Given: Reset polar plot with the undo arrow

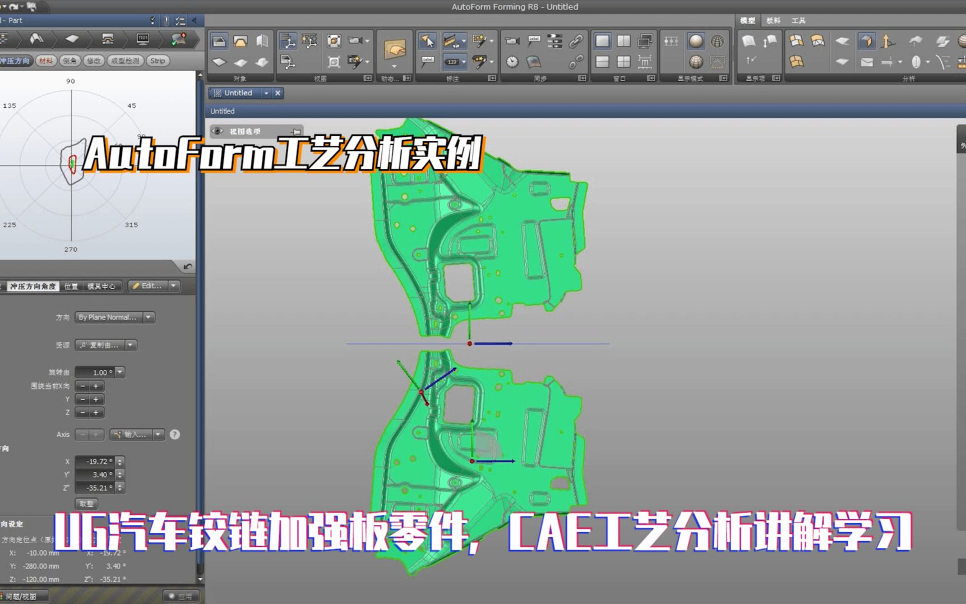Looking at the screenshot, I should 188,266.
